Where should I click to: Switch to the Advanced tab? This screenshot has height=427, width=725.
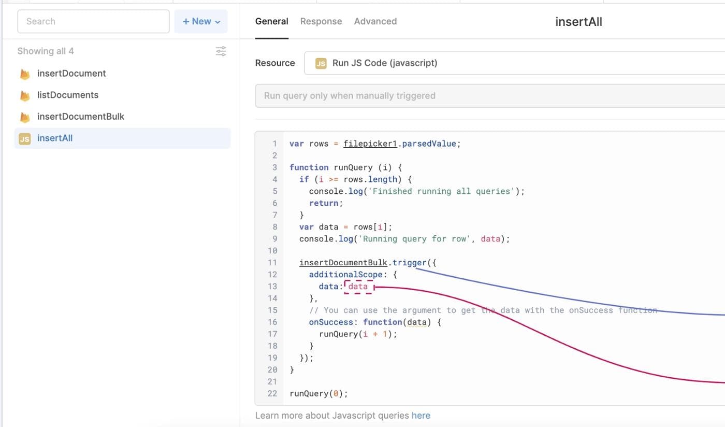375,22
